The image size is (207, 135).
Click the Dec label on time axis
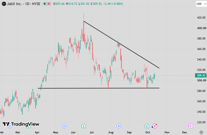184,132
